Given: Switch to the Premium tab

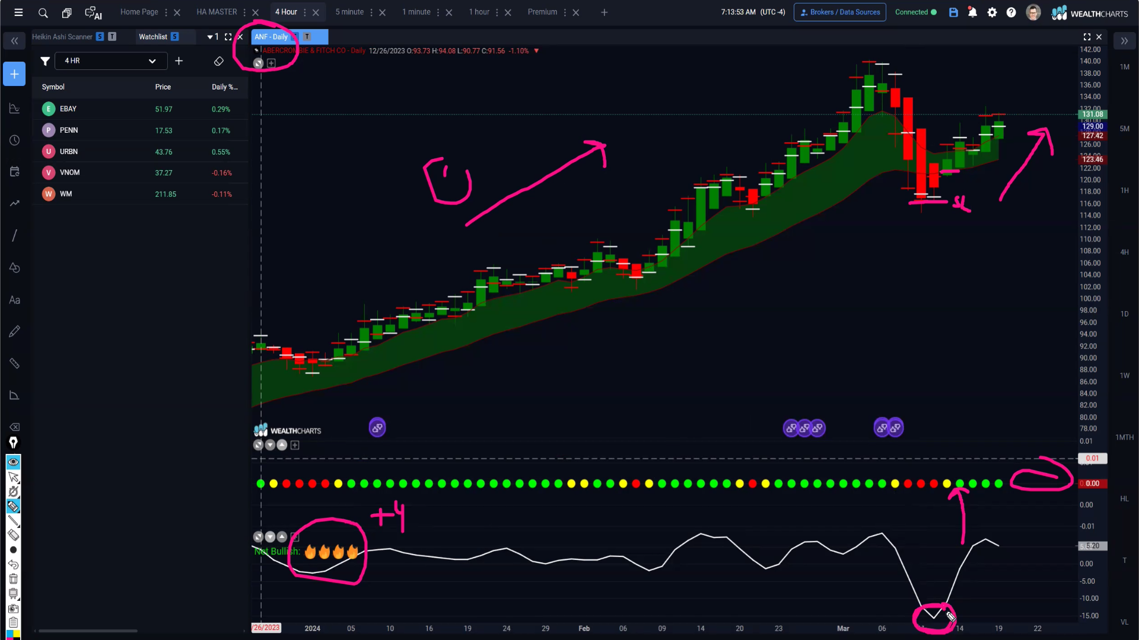Looking at the screenshot, I should pyautogui.click(x=542, y=12).
